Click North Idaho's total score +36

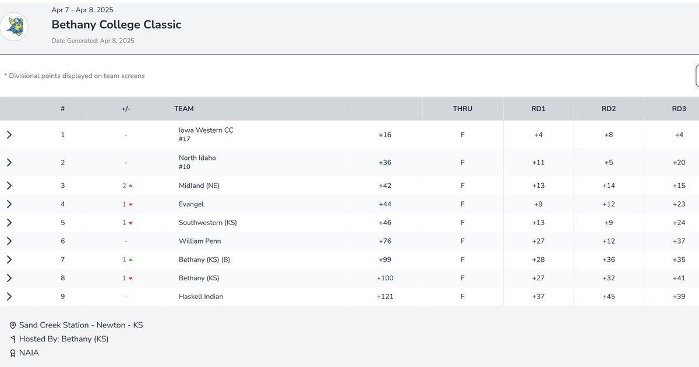click(x=385, y=162)
